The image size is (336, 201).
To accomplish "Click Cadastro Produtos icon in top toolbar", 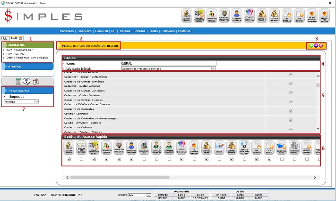I will tap(224, 17).
